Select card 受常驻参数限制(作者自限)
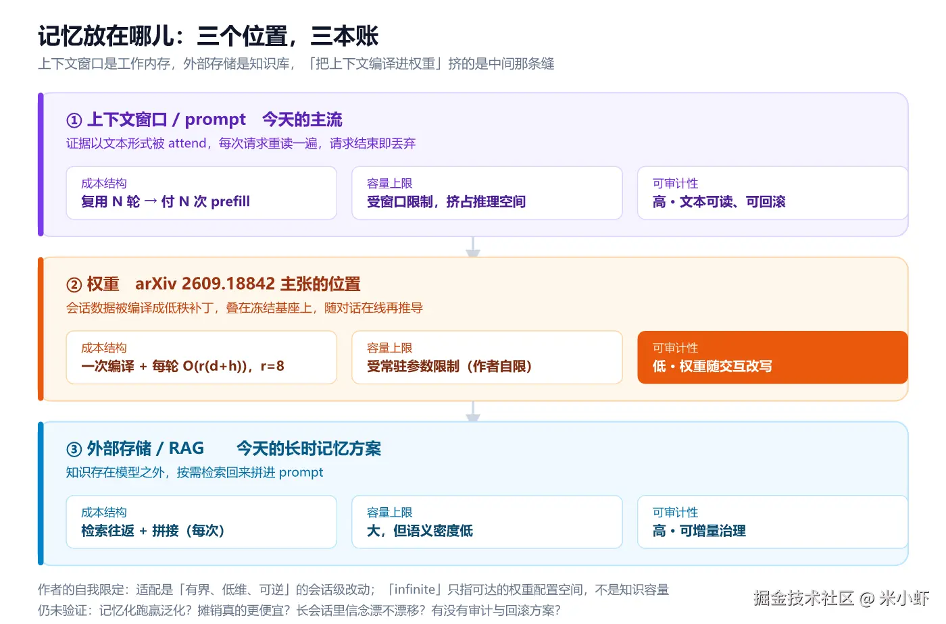 (487, 358)
